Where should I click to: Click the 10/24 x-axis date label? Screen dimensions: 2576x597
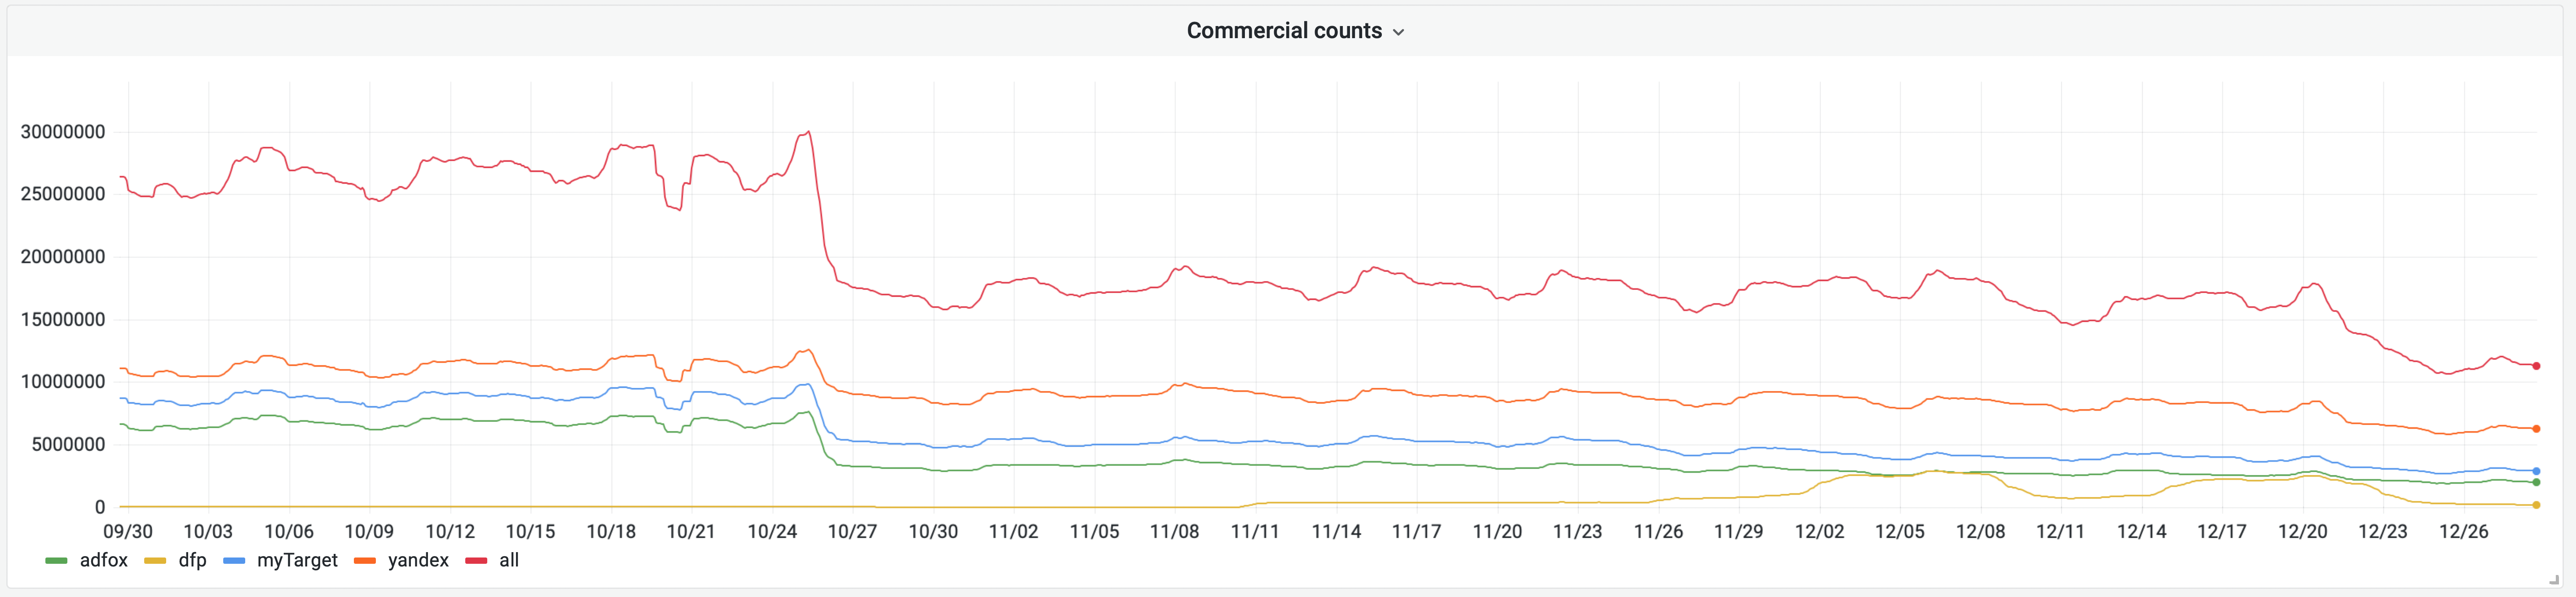point(772,532)
